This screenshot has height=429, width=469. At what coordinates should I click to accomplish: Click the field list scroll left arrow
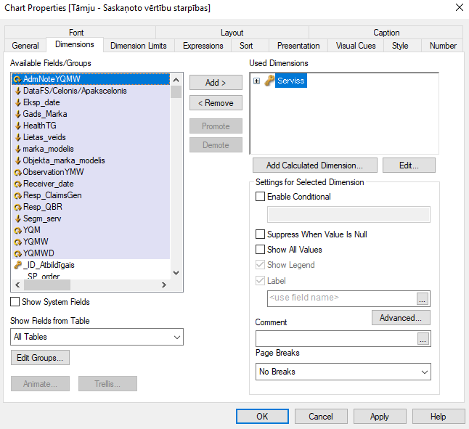[x=17, y=285]
